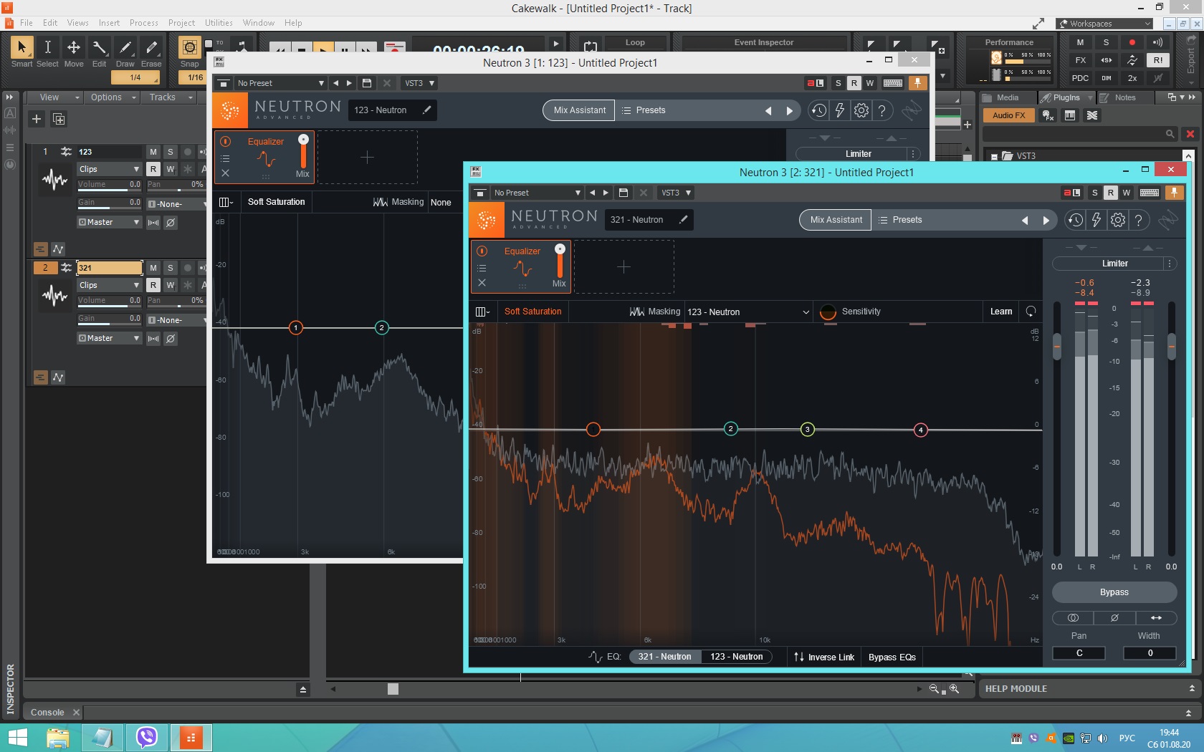Open Limiter options menu in front Neutron window
Viewport: 1204px width, 752px height.
(x=1170, y=264)
